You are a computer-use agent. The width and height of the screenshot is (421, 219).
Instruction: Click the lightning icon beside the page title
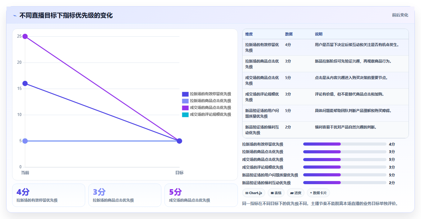click(15, 16)
